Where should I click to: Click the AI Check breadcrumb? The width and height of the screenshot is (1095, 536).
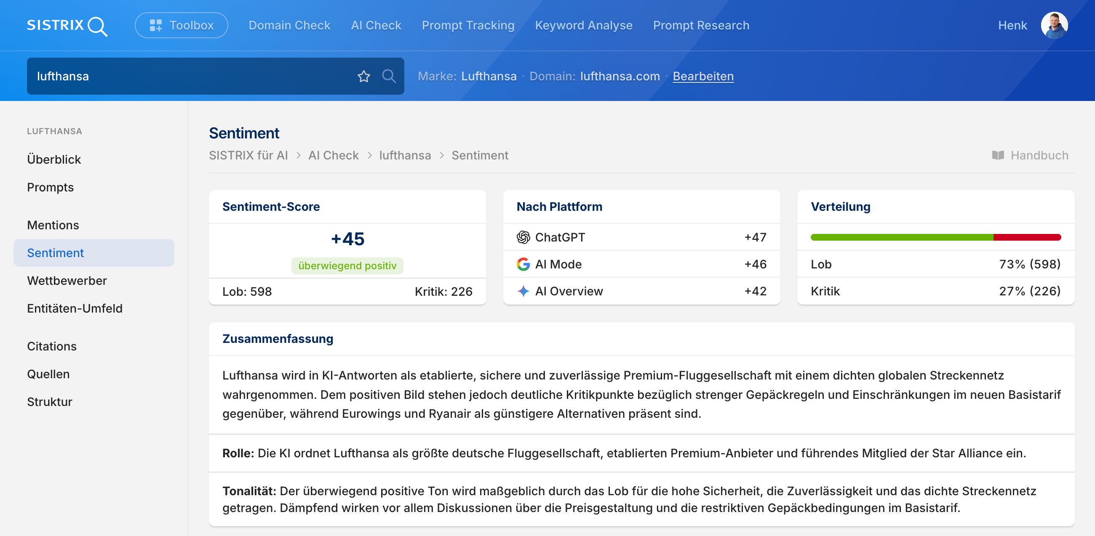[333, 155]
